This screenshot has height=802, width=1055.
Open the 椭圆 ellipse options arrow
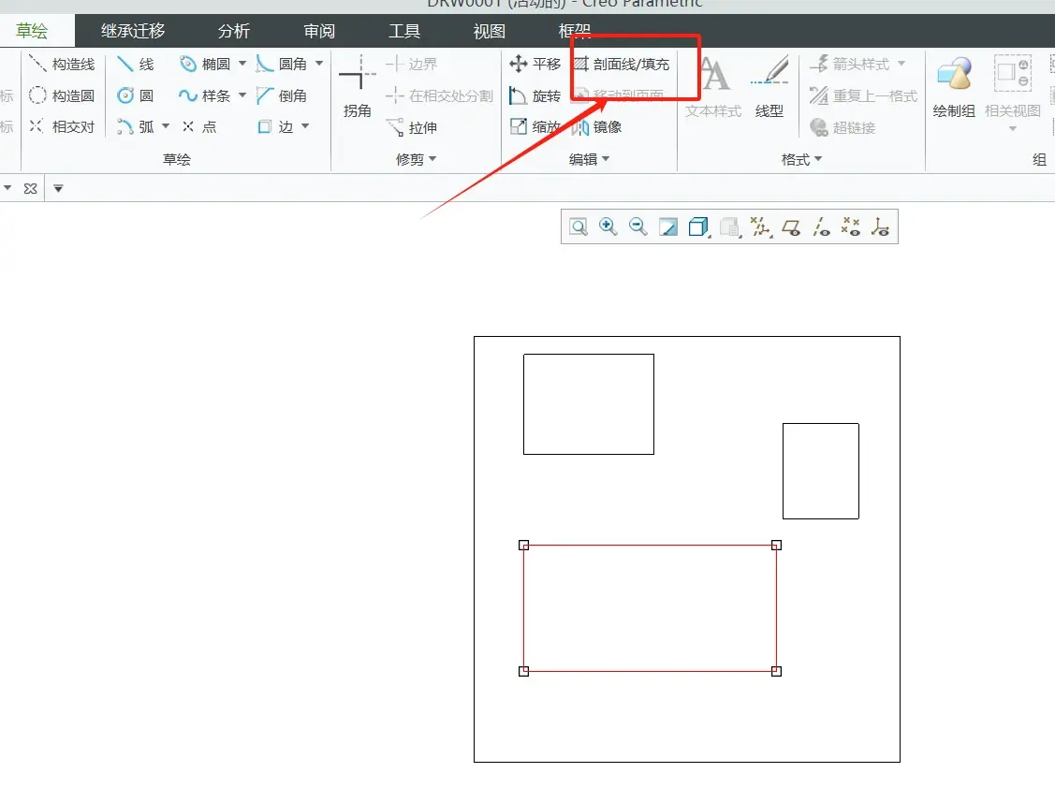coord(242,64)
